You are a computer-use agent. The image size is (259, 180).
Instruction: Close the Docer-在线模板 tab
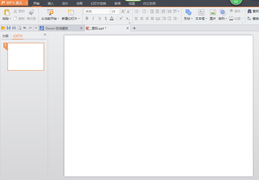(81, 28)
